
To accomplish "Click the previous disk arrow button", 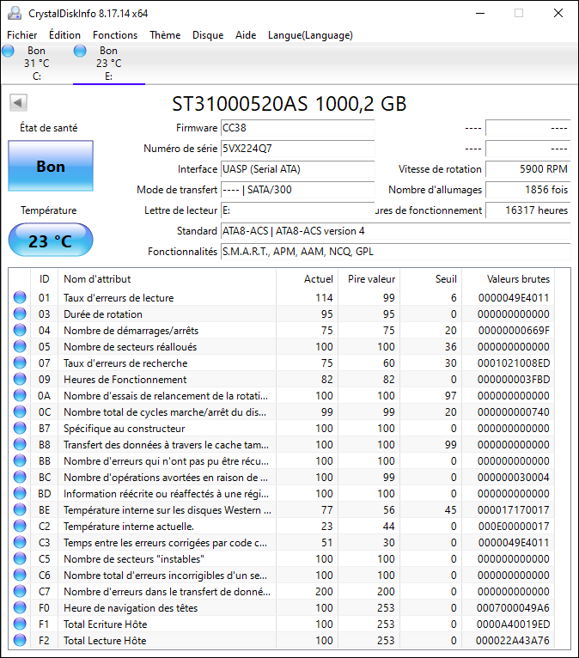I will [17, 103].
